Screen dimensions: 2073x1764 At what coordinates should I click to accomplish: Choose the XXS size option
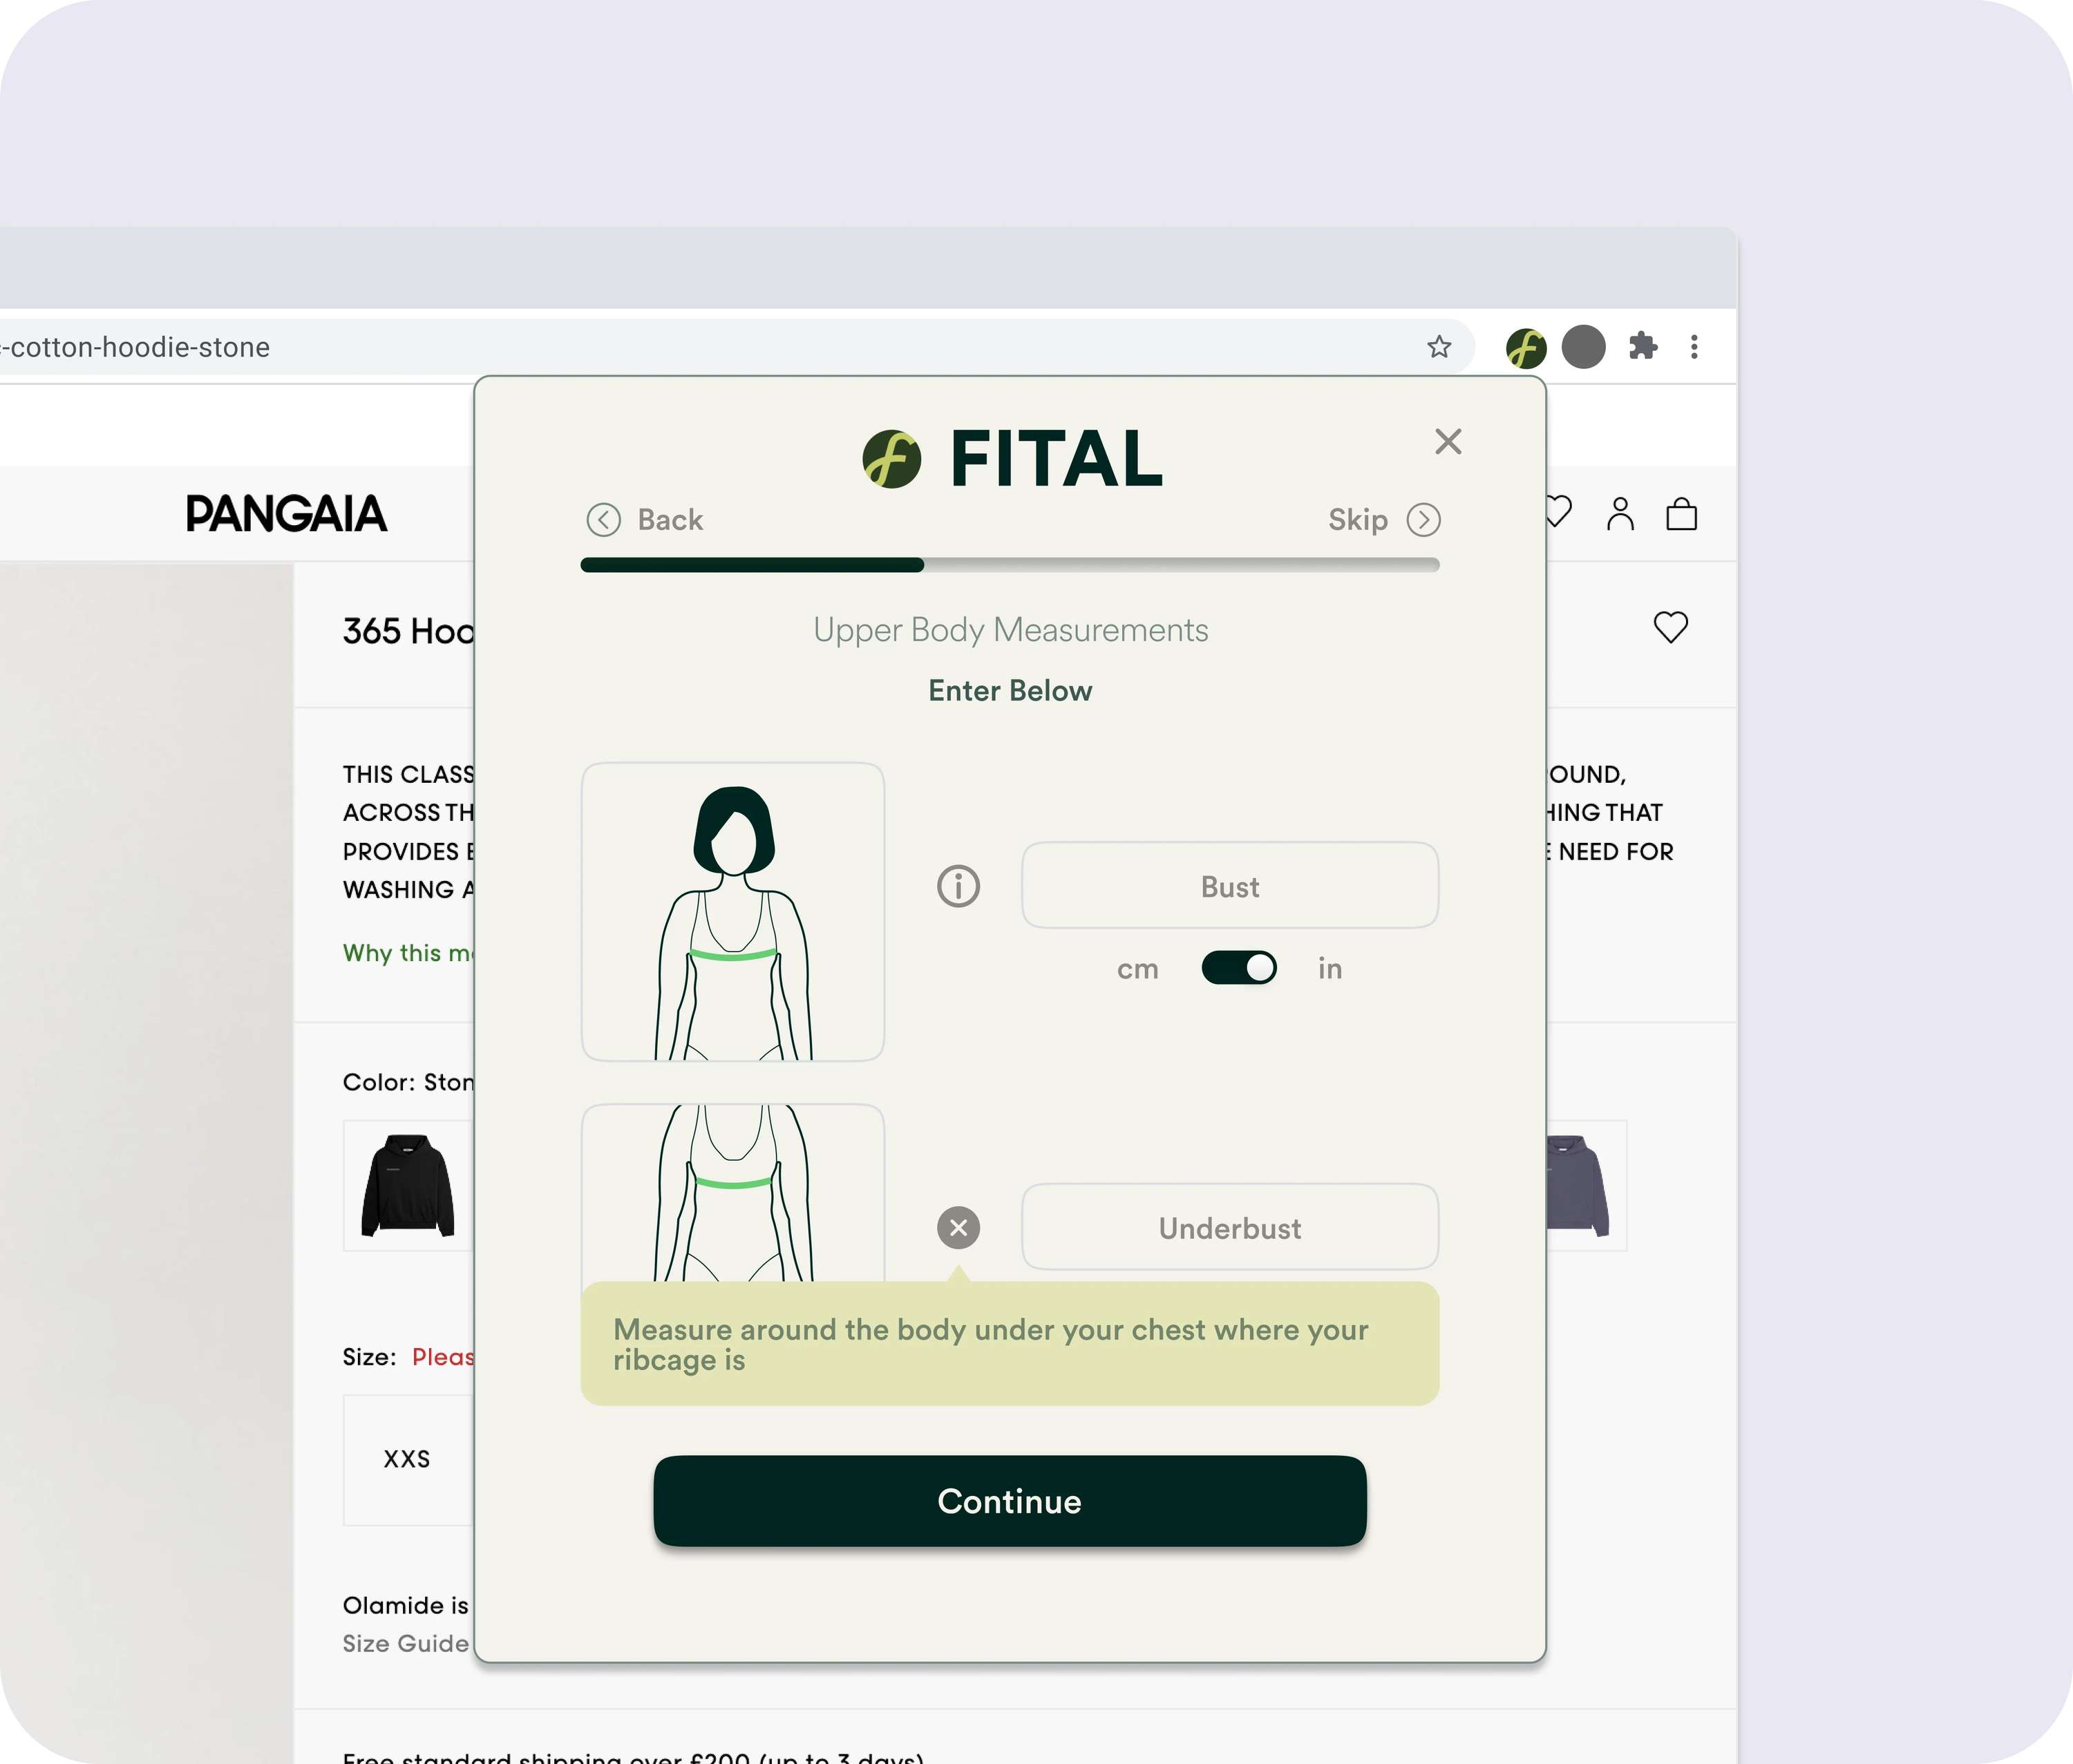[x=407, y=1459]
